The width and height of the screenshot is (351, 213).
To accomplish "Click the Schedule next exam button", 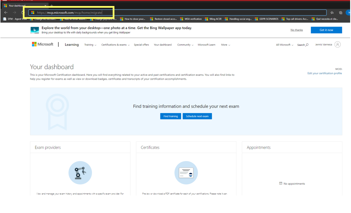I will tap(197, 116).
